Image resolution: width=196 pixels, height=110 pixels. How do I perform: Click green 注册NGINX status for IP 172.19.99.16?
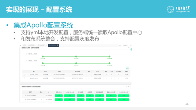[x=59, y=96]
